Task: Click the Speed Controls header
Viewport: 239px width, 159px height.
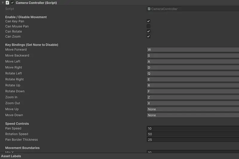Action: [17, 124]
